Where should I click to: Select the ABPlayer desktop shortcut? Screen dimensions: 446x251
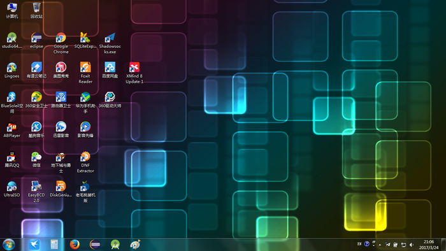coord(11,129)
